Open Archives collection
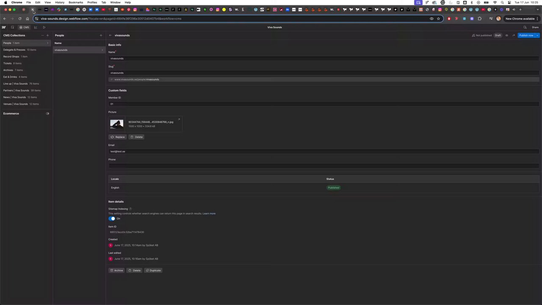Screen dimensions: 542x305 pos(26,70)
